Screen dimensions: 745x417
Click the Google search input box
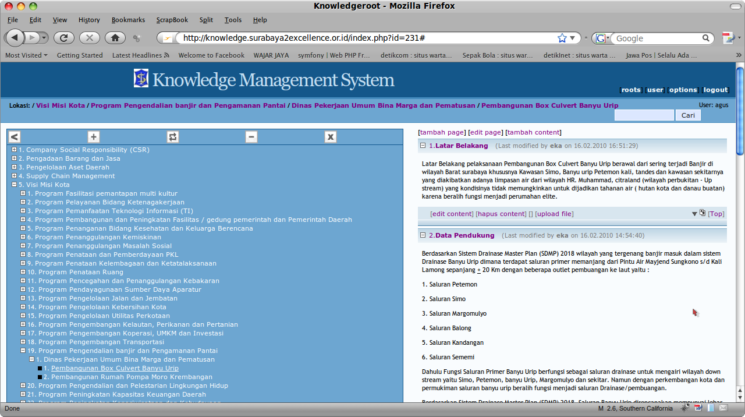click(x=658, y=38)
